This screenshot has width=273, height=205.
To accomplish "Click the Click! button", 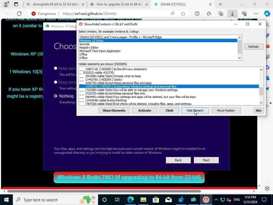I will point(169,111).
